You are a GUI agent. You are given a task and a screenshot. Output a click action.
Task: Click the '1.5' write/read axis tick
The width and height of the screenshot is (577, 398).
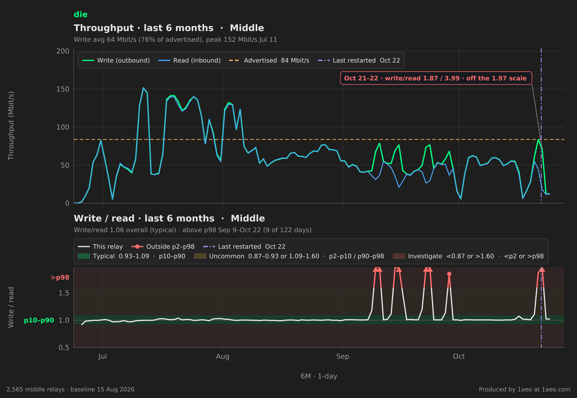(64, 293)
